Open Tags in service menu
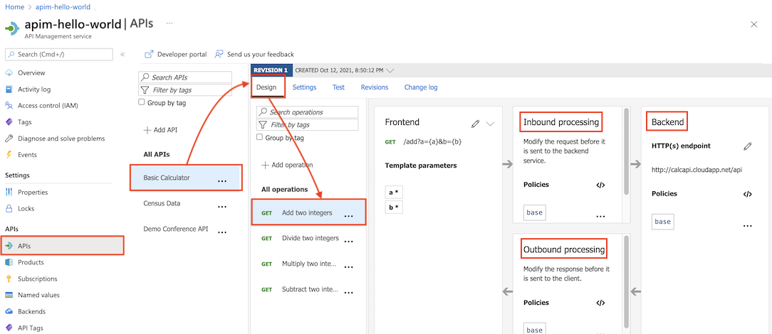 [25, 122]
